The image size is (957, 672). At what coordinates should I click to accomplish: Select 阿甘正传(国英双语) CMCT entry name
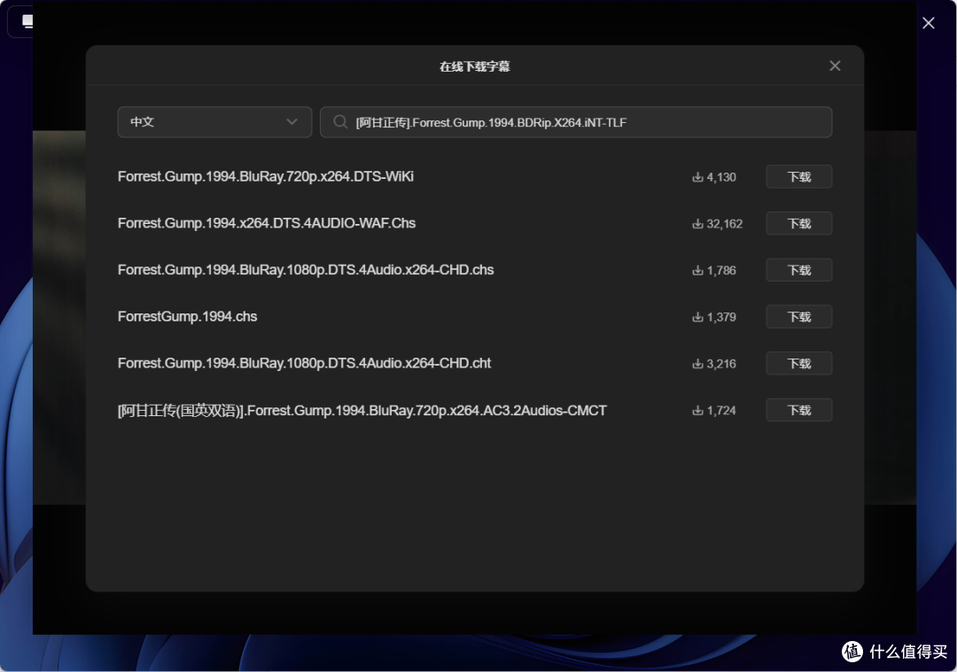click(x=362, y=411)
